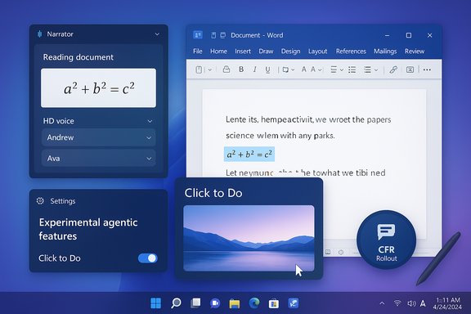Viewport: 471px width, 314px height.
Task: Click the bulleted list icon
Action: click(x=352, y=70)
